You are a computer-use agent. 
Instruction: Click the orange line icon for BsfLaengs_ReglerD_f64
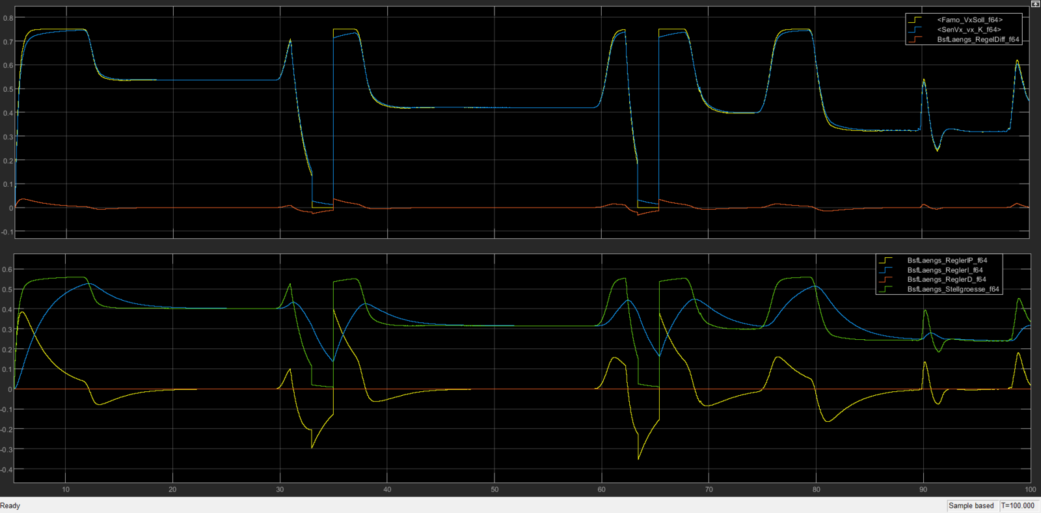[x=886, y=279]
